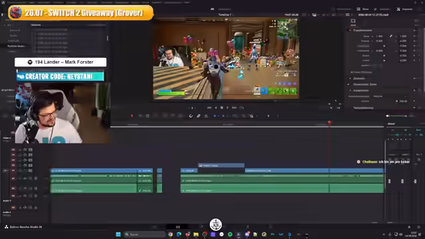Toggle auto select on the top video track
This screenshot has height=239, width=425.
(x=25, y=149)
